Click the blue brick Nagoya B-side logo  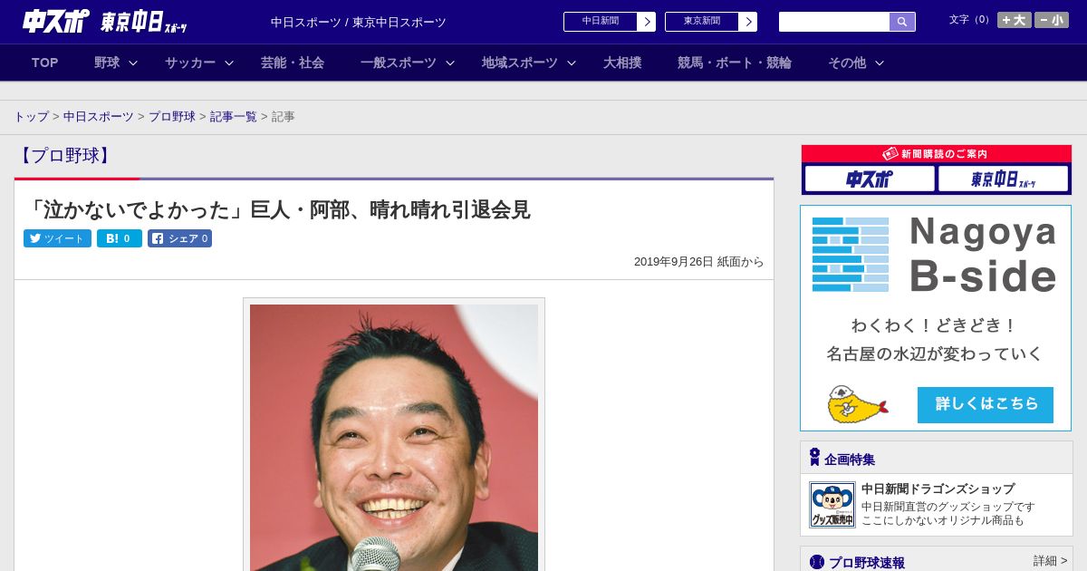click(x=851, y=255)
